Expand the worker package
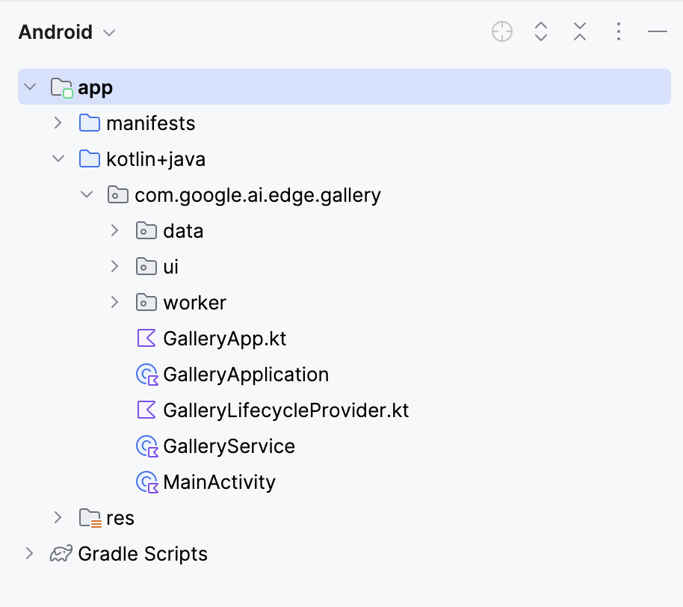The image size is (683, 607). (x=114, y=302)
